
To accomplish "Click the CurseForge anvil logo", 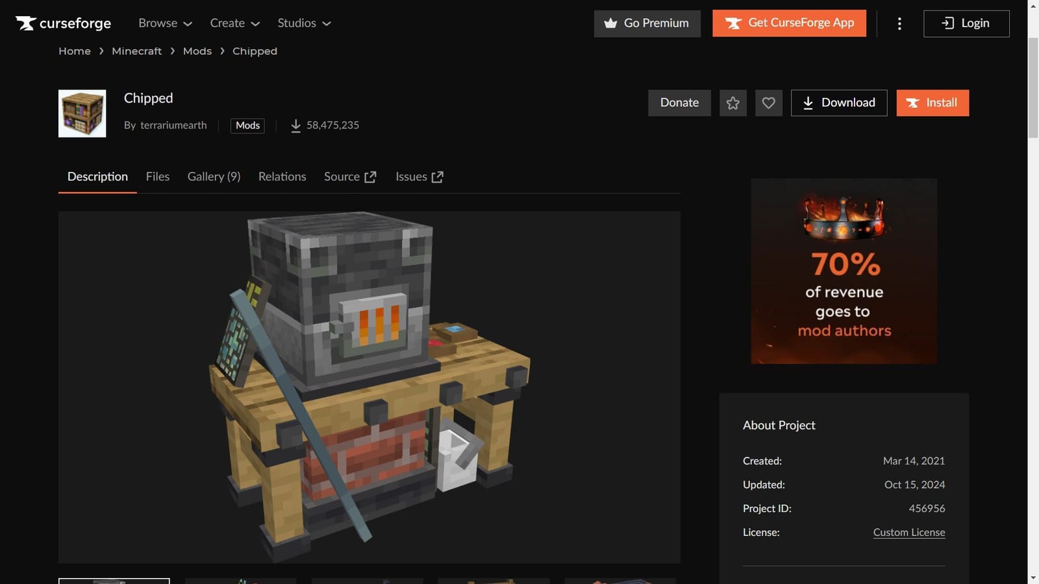I will [x=26, y=23].
